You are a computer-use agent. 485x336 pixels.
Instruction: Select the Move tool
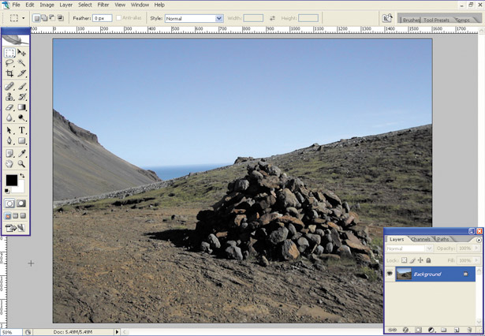pos(21,53)
